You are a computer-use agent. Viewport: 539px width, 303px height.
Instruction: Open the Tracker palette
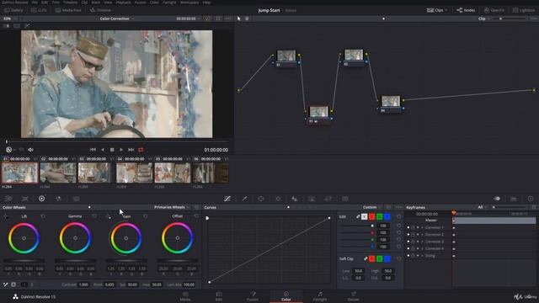click(278, 199)
